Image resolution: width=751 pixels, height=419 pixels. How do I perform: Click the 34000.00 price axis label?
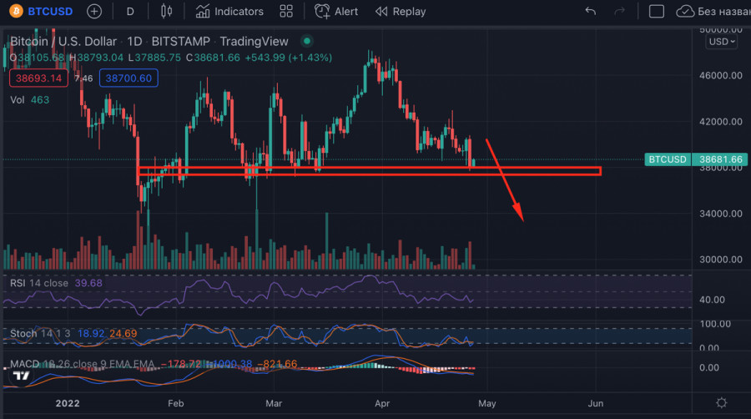[720, 214]
